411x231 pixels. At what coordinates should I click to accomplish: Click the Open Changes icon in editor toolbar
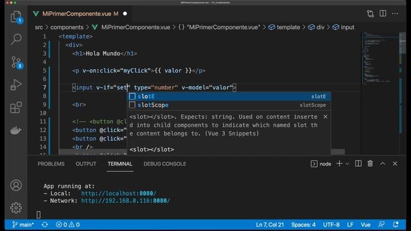click(x=370, y=13)
